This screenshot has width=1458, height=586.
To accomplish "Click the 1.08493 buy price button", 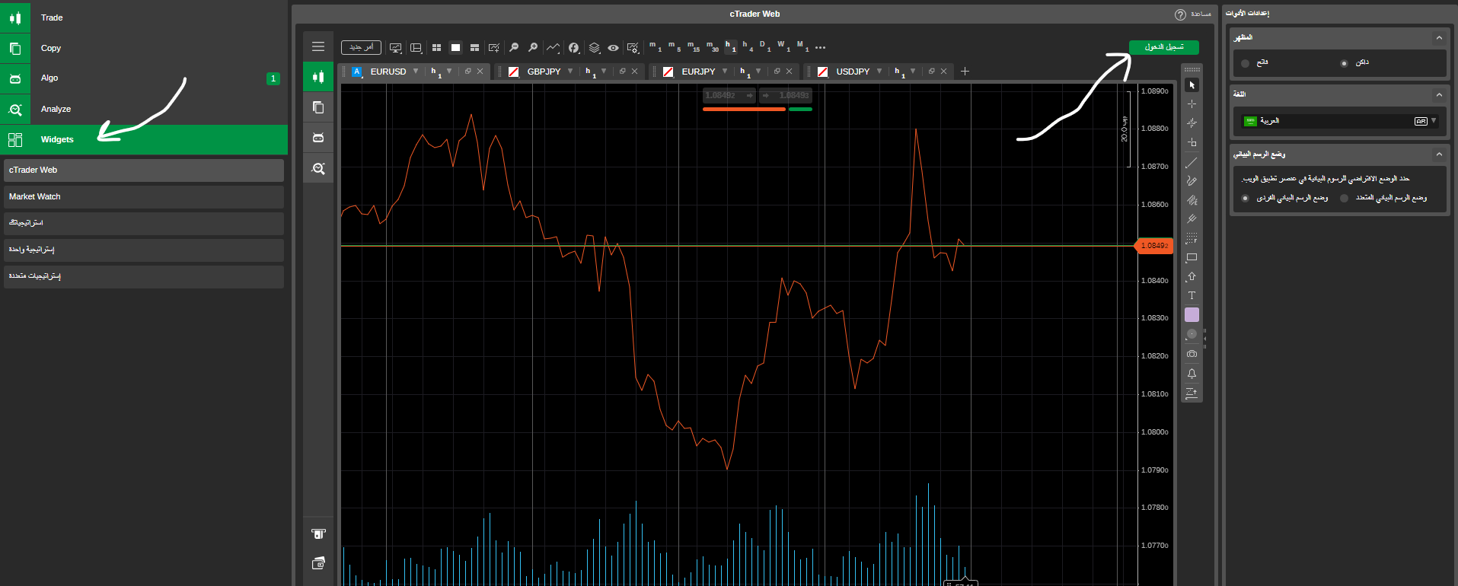I will pyautogui.click(x=786, y=95).
